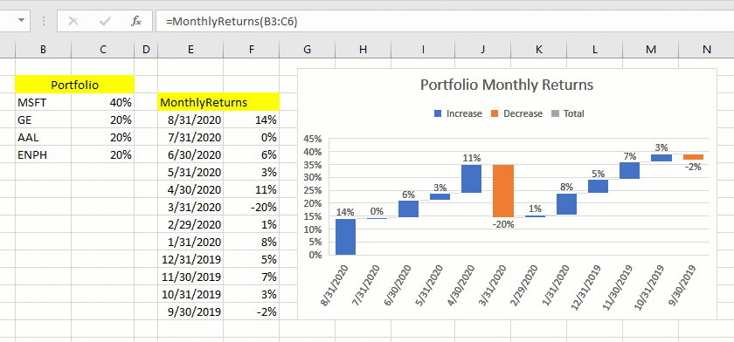This screenshot has height=342, width=734.
Task: Click the gray Total legend swatch
Action: tap(555, 113)
